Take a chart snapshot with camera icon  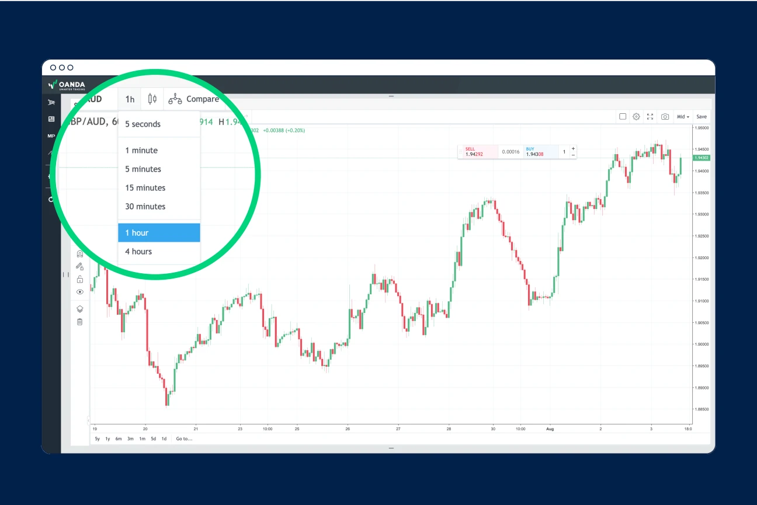(665, 117)
